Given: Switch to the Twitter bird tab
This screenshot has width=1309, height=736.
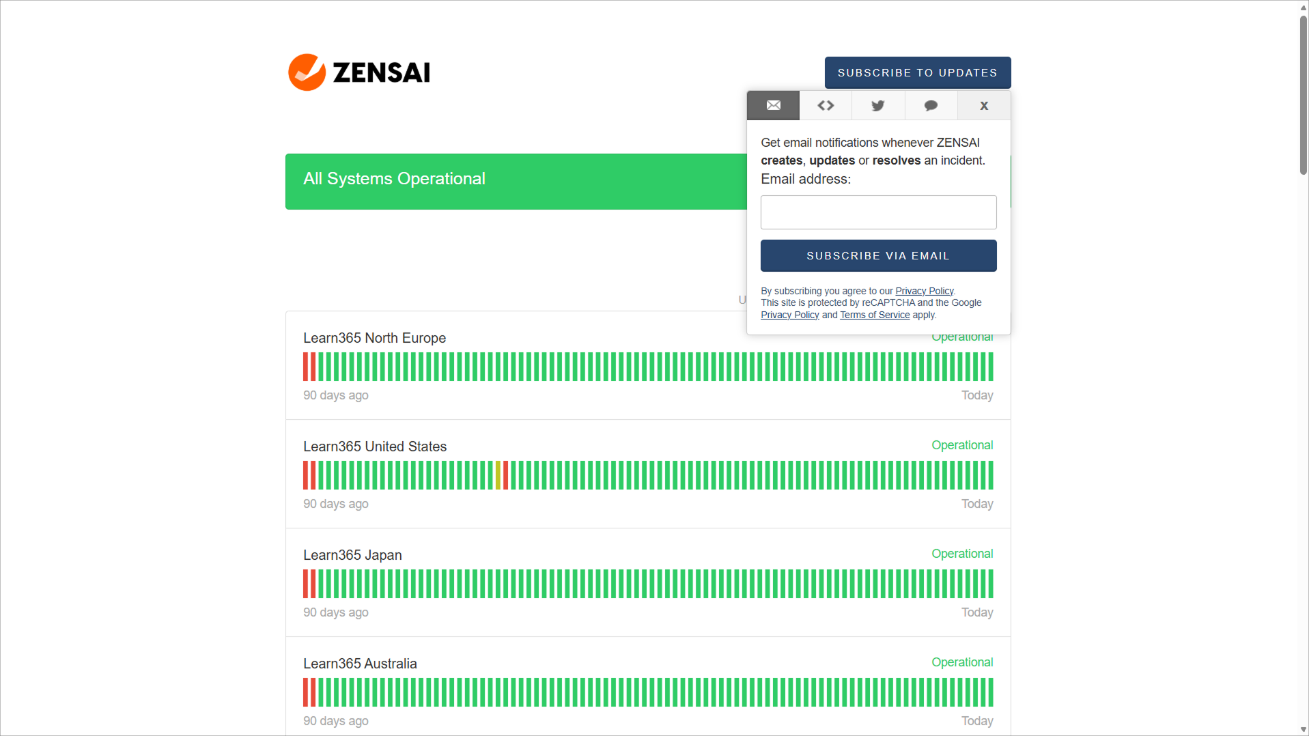Looking at the screenshot, I should 878,105.
